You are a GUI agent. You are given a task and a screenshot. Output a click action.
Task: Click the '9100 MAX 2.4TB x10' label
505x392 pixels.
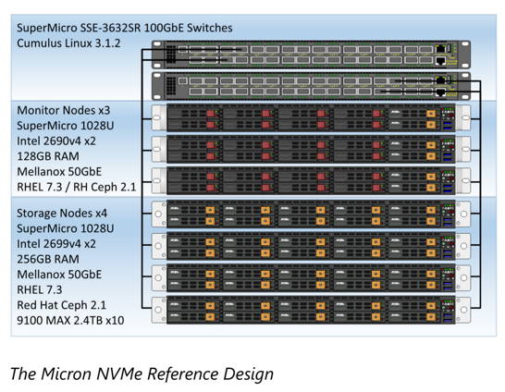pyautogui.click(x=70, y=321)
